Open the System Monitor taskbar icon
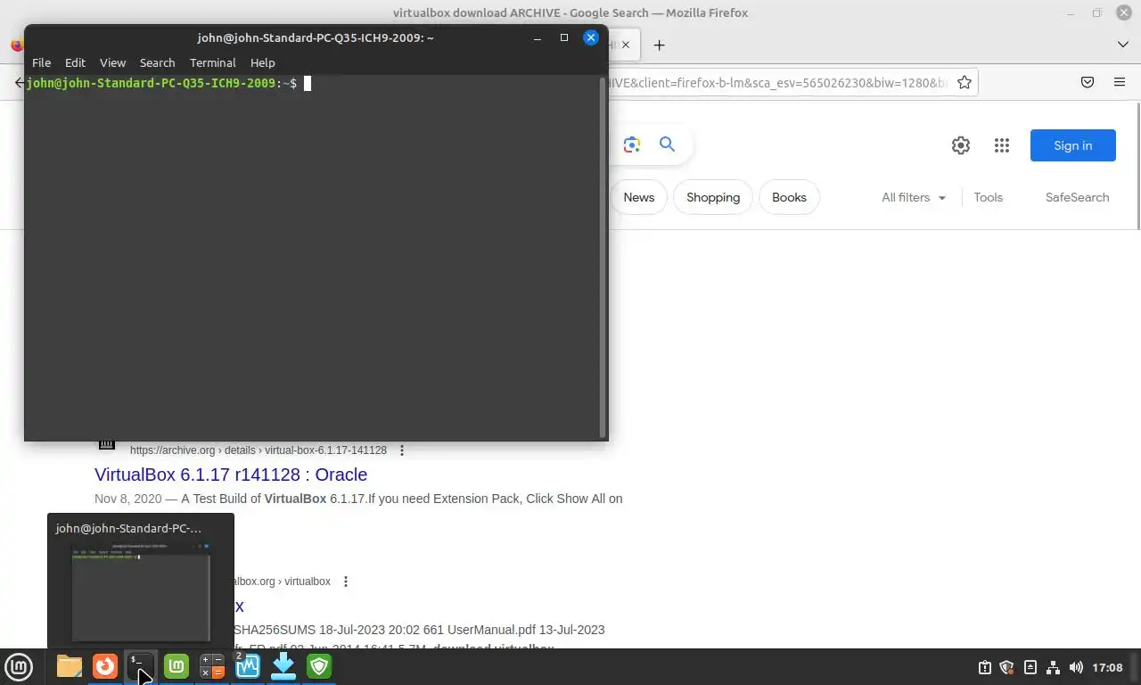Screen dimensions: 1141x685 coord(248,666)
